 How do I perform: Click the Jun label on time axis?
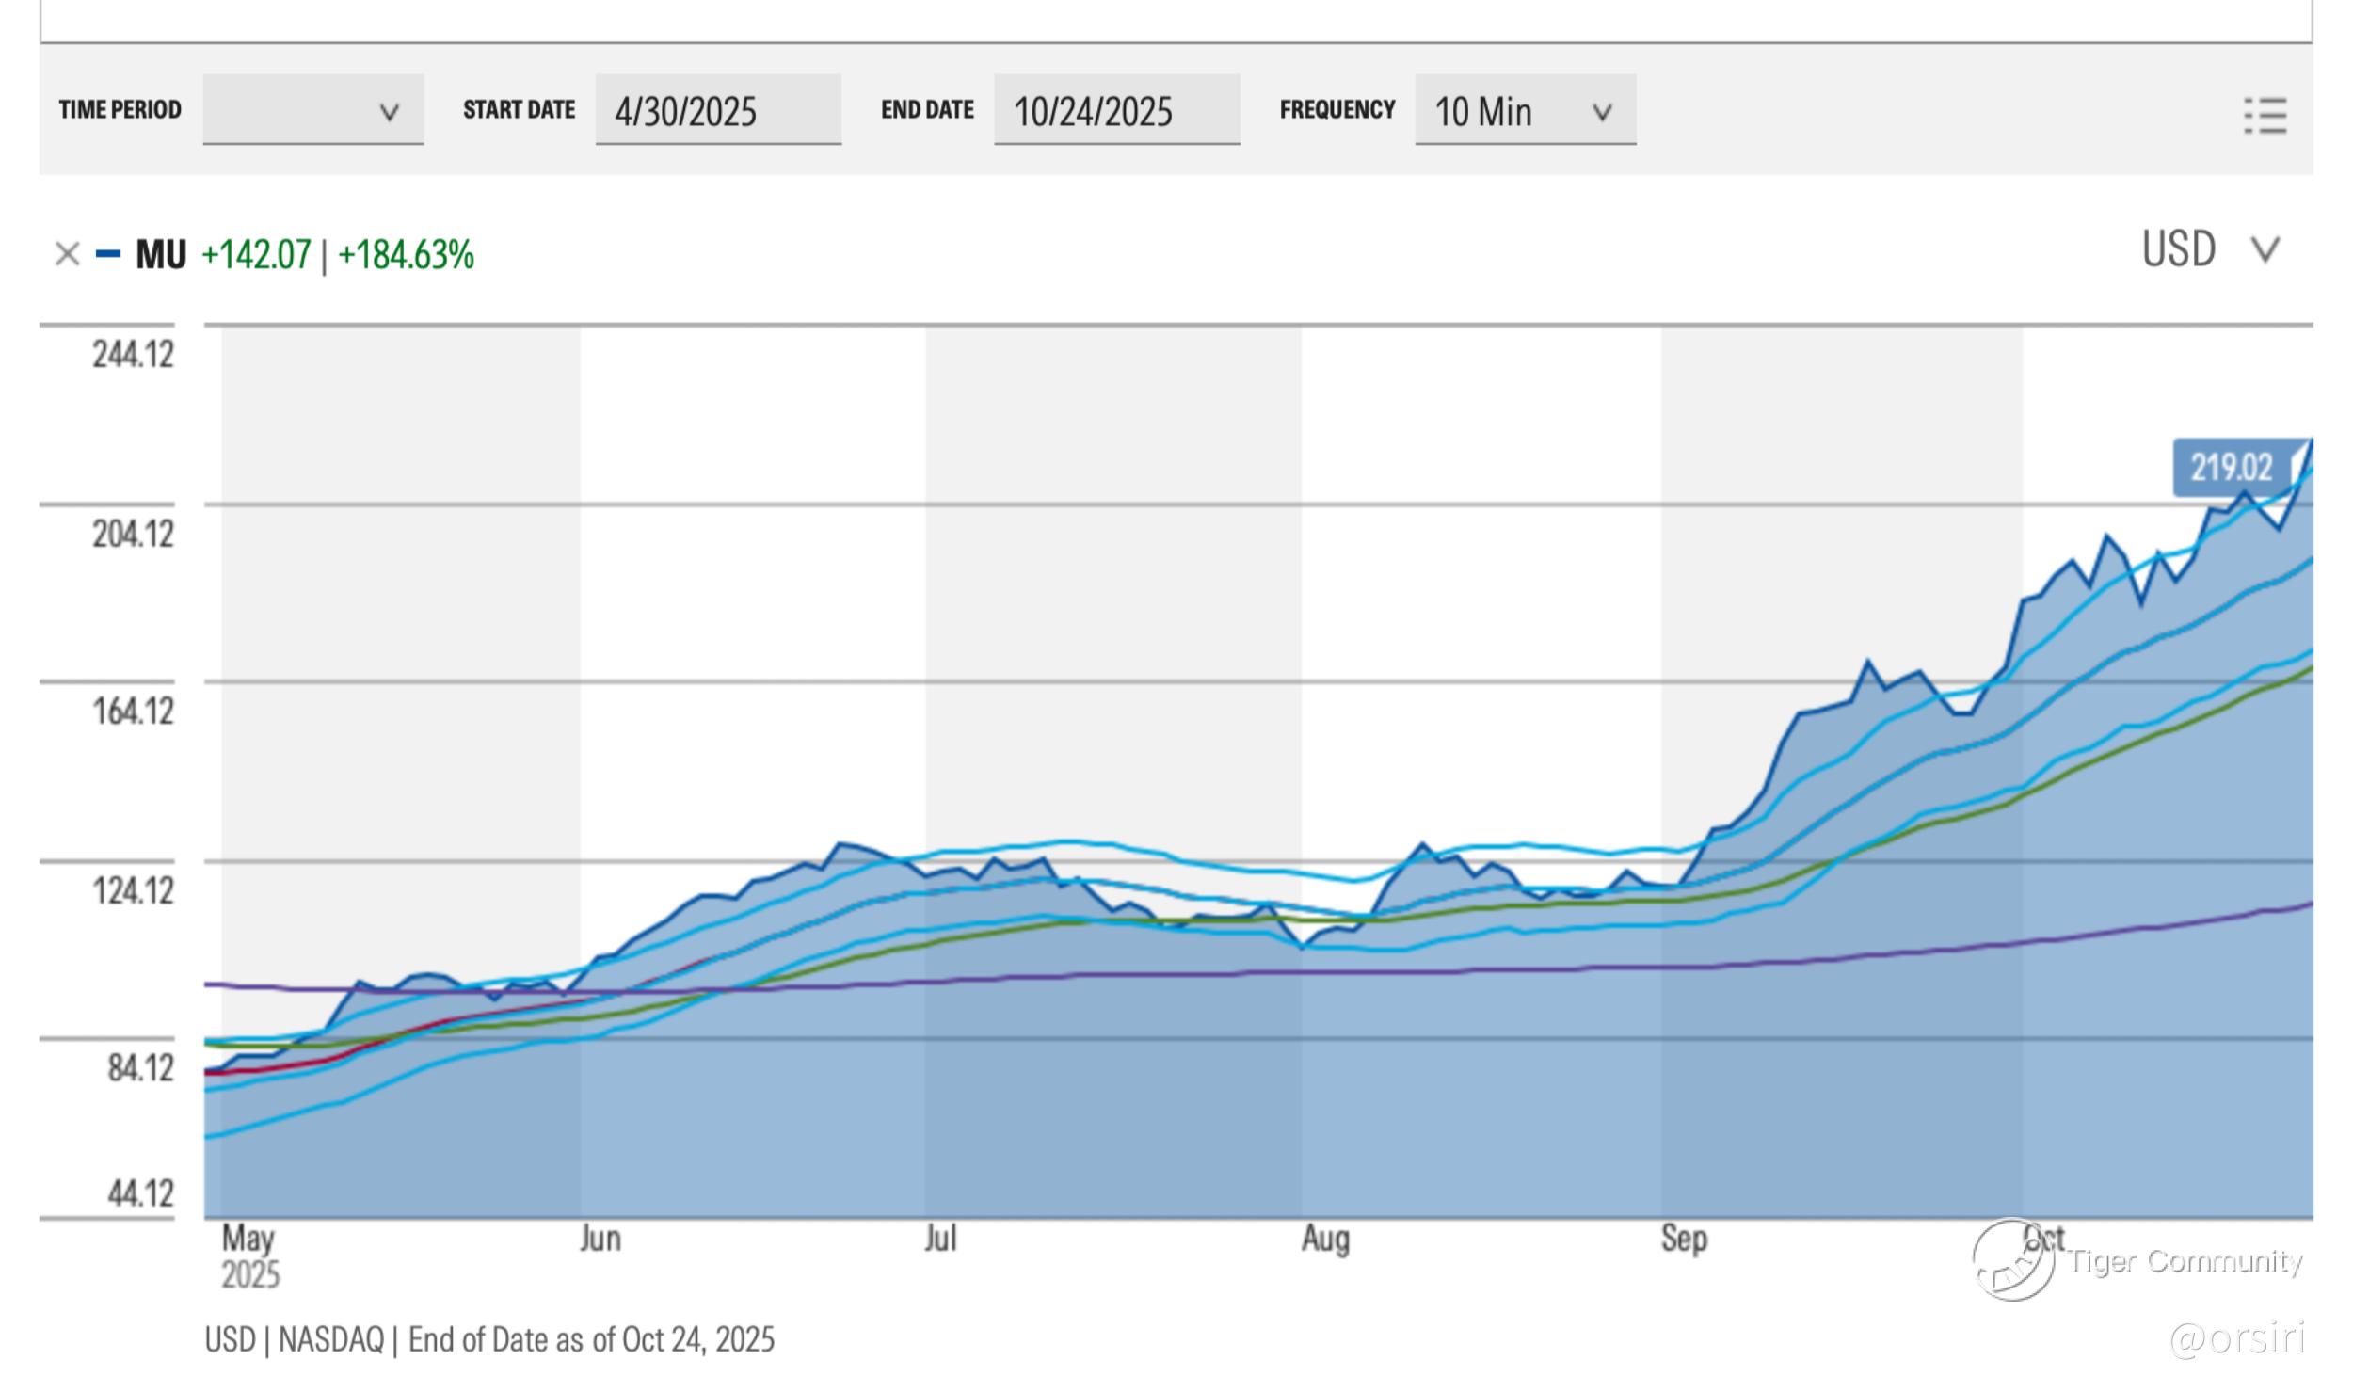[600, 1238]
